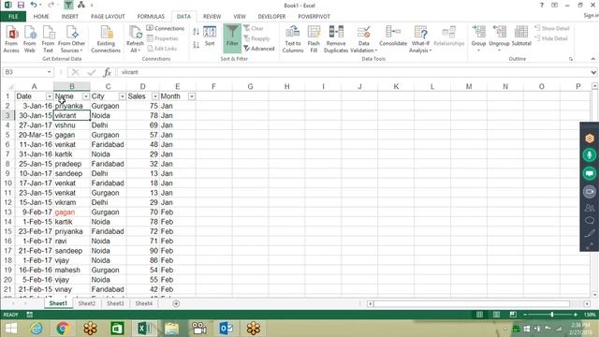Click the From Text icon

click(48, 39)
